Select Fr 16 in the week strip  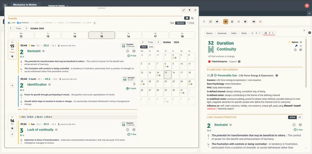(128, 35)
